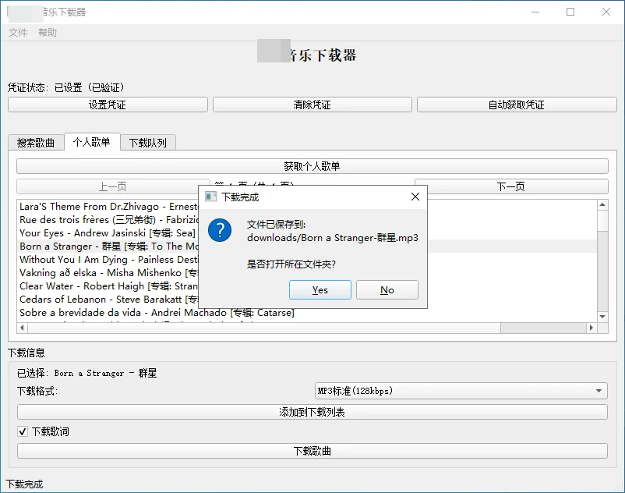Select the 个人歌单 tab
The image size is (625, 493).
(x=92, y=142)
